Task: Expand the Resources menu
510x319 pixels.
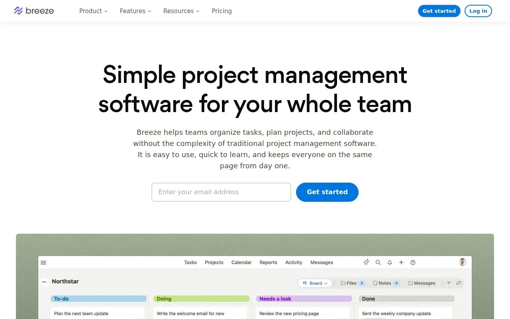Action: [181, 11]
